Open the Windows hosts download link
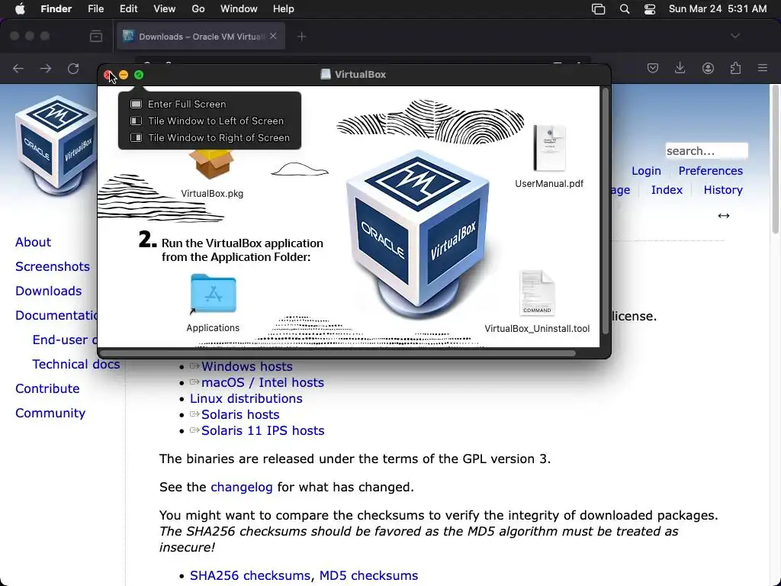The width and height of the screenshot is (781, 586). (246, 366)
